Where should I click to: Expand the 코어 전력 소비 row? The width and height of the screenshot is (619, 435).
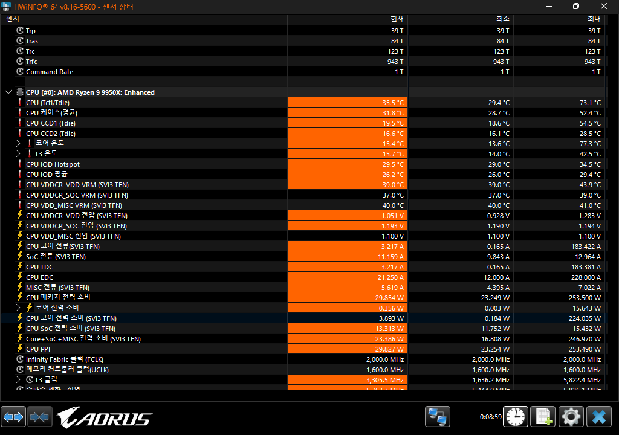click(18, 308)
